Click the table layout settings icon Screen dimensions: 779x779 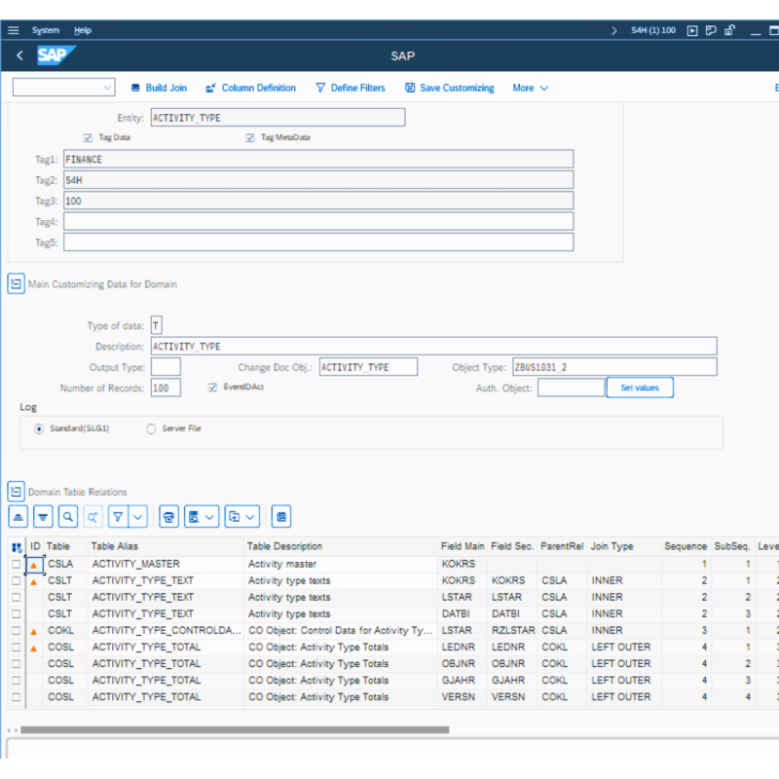point(281,516)
